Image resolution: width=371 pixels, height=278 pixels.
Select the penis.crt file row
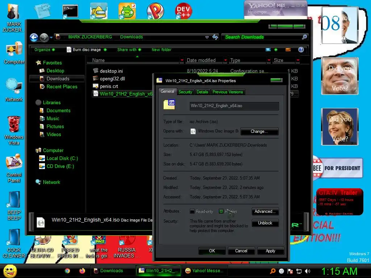[109, 86]
